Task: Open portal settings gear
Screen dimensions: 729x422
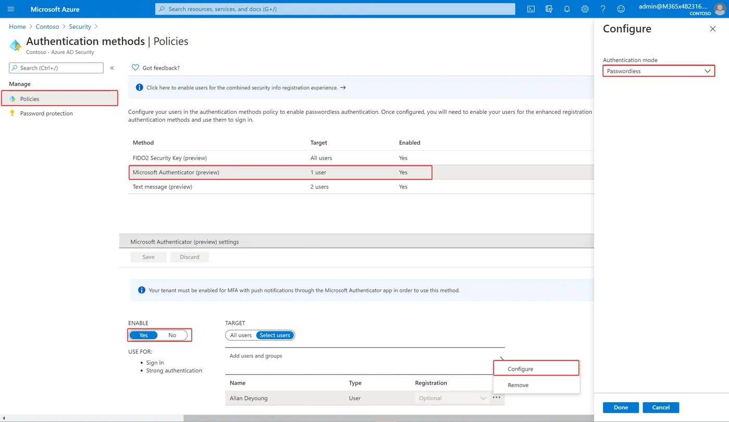Action: (585, 9)
